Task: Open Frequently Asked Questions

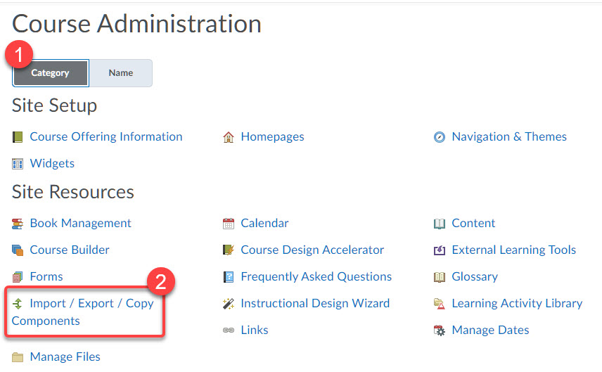Action: (316, 276)
